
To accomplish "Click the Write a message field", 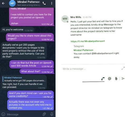I will [92, 69].
